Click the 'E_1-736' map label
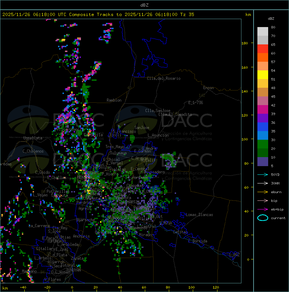The height and width of the screenshot is (292, 289). 196,103
